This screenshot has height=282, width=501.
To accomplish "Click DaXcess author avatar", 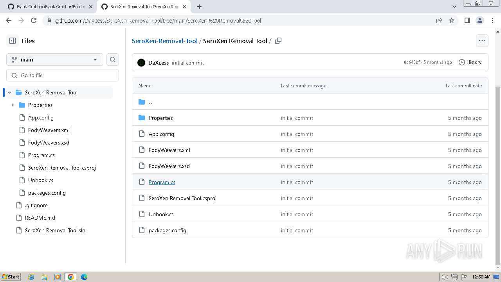I will 141,63.
